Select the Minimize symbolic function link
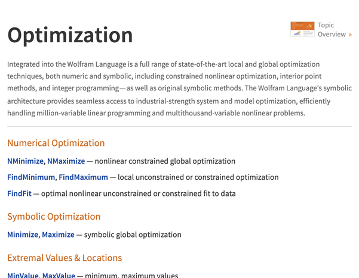This screenshot has width=359, height=278. (23, 235)
